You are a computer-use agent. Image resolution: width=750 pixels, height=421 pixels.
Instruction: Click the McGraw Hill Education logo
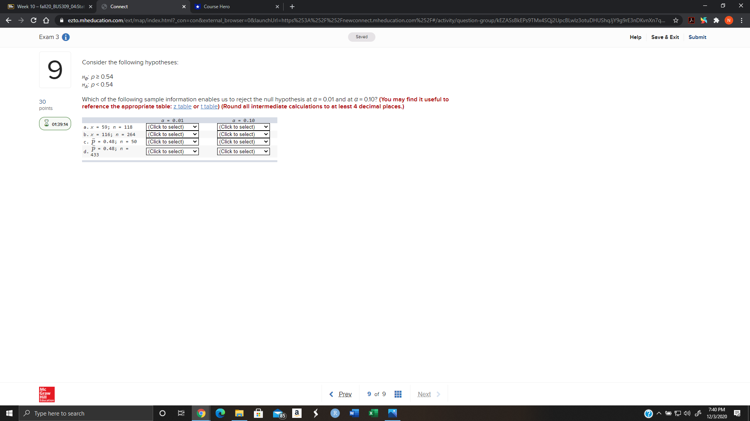pyautogui.click(x=46, y=394)
